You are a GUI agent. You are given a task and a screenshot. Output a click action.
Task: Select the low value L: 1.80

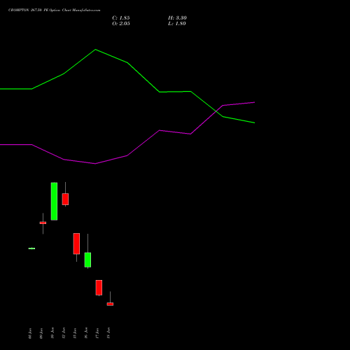[x=177, y=24]
